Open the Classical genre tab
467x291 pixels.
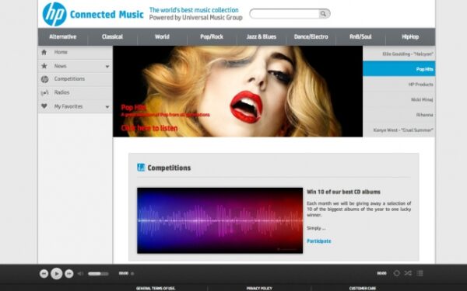pos(112,36)
